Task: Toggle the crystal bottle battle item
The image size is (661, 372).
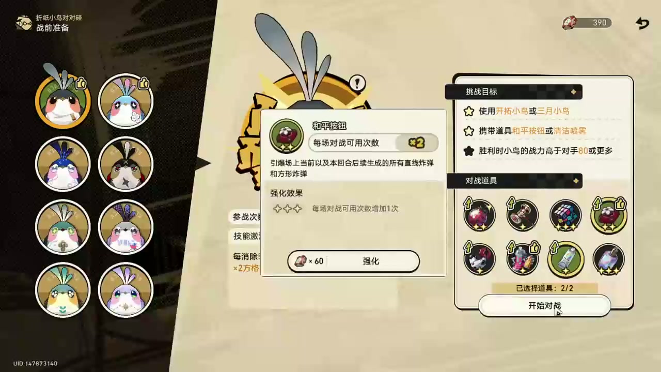Action: tap(609, 258)
